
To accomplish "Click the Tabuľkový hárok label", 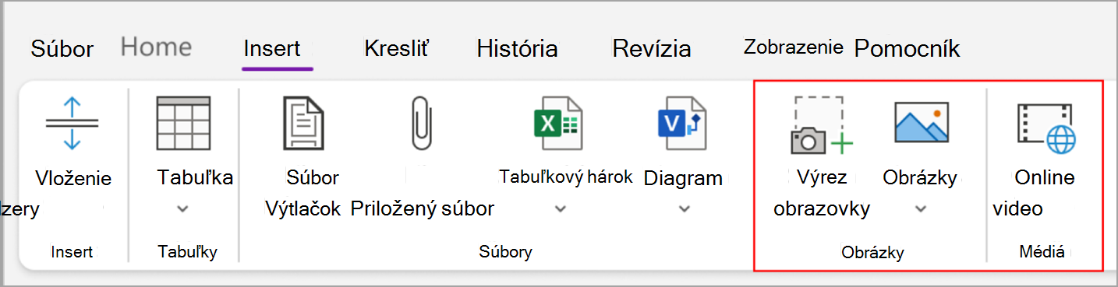I will [566, 177].
